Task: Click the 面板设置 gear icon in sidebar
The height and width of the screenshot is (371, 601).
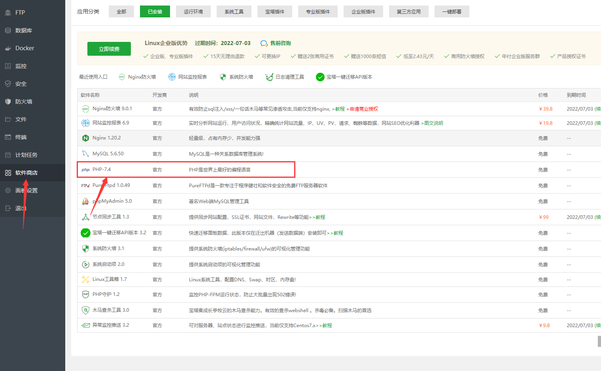Action: [x=8, y=190]
